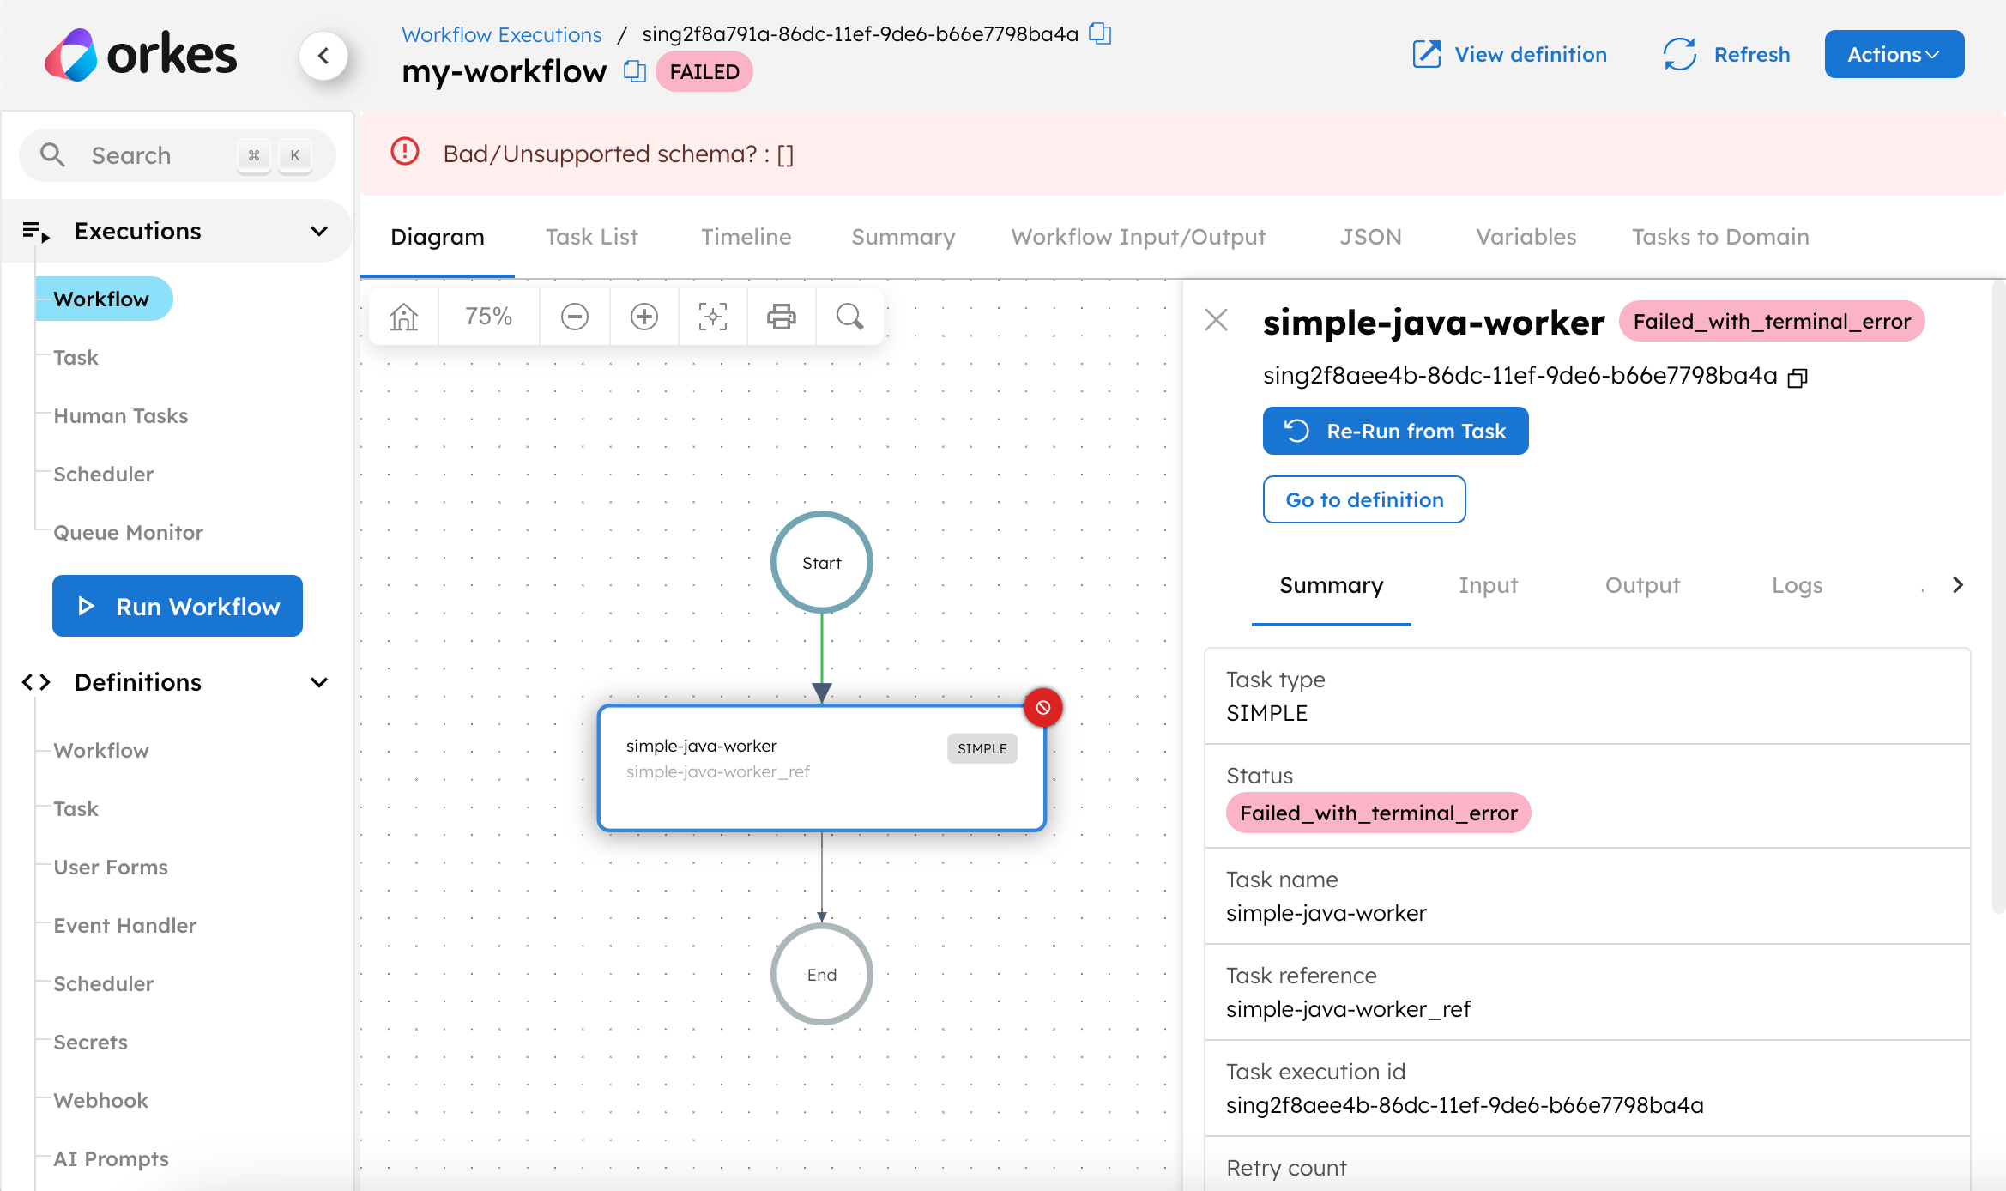The image size is (2006, 1191).
Task: Open the Actions dropdown
Action: (1894, 54)
